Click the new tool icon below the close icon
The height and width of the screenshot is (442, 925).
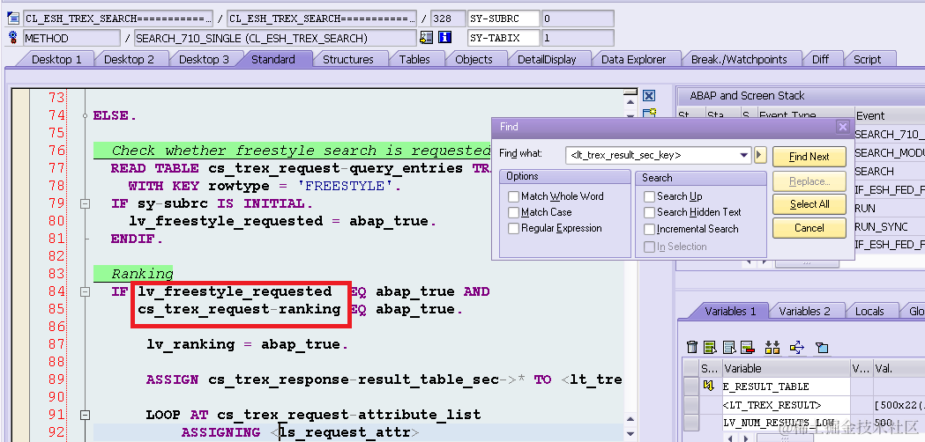pyautogui.click(x=650, y=113)
